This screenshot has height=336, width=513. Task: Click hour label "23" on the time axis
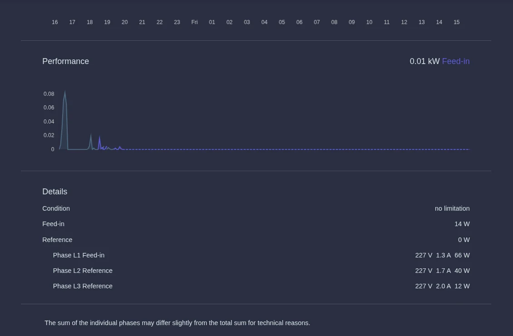[x=177, y=22]
